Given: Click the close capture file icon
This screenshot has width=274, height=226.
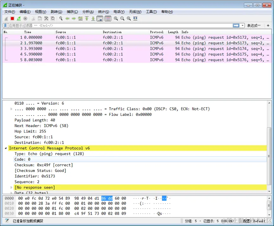Looking at the screenshot, I should pyautogui.click(x=46, y=18).
